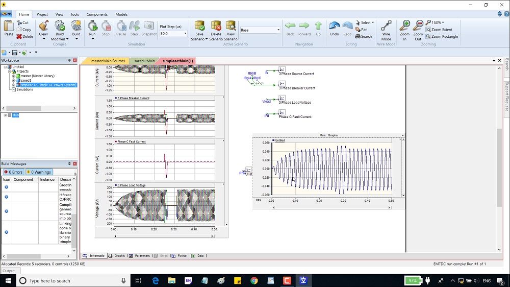510x287 pixels.
Task: Click the Paste icon in Clipboard group
Action: coord(9,26)
